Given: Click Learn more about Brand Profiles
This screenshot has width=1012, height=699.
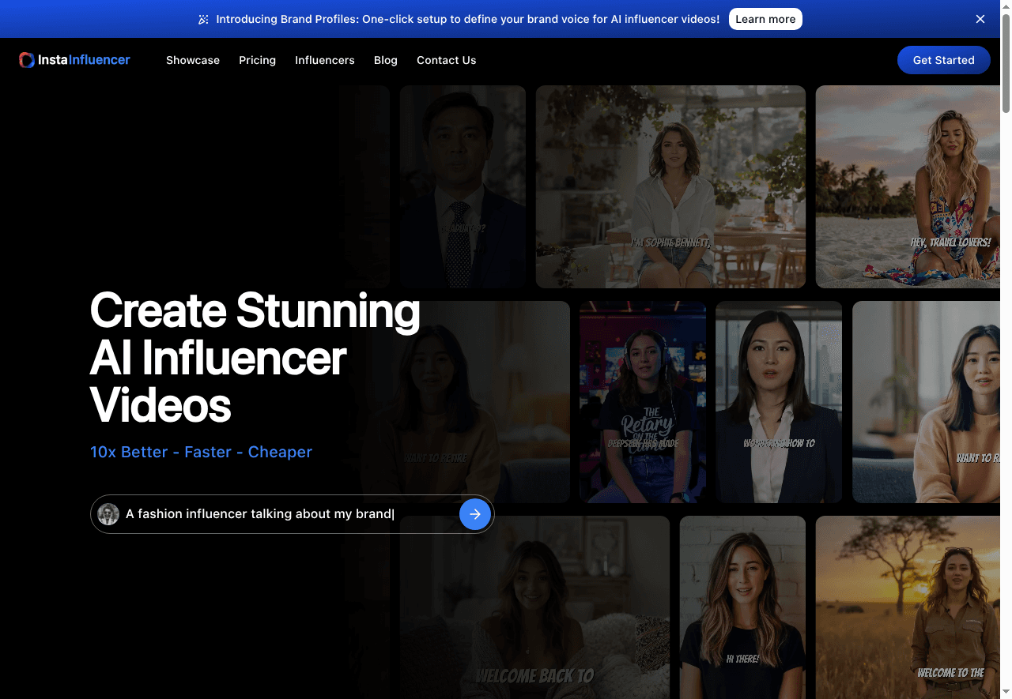Looking at the screenshot, I should click(x=765, y=18).
